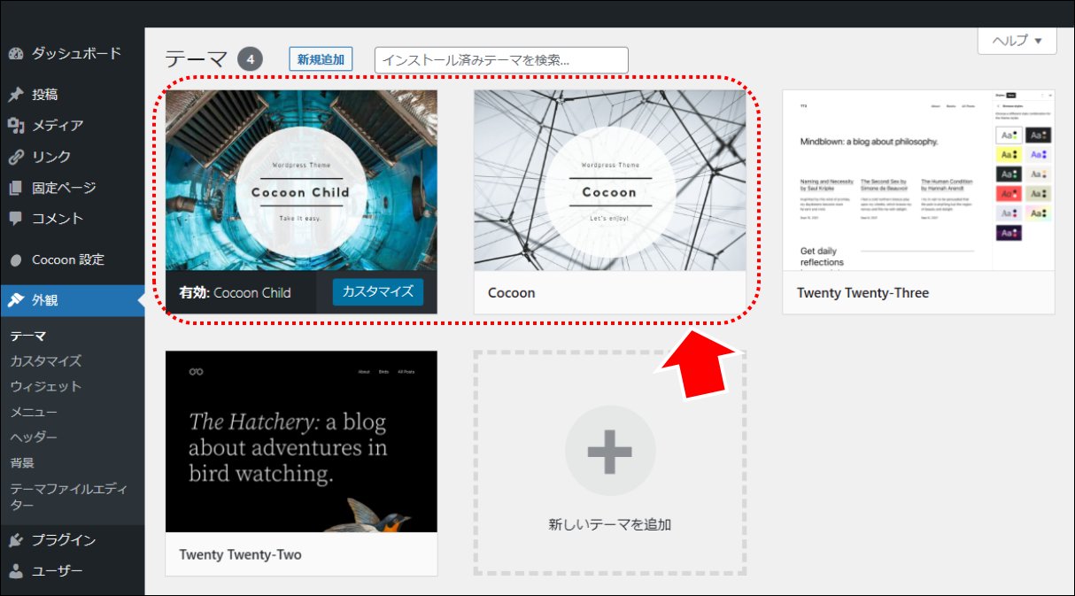This screenshot has width=1075, height=596.
Task: Click the speech bubble icon beside コメント
Action: point(16,219)
